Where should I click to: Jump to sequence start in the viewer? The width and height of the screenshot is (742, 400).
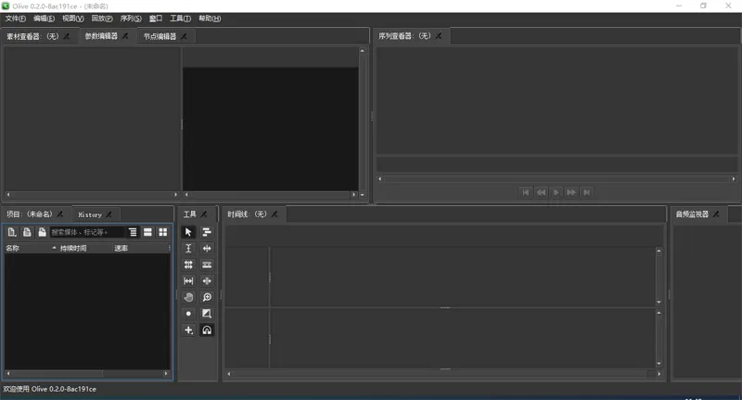pos(526,192)
